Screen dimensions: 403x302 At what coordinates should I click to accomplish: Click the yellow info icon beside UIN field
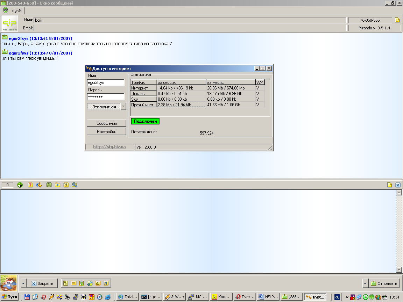(397, 20)
